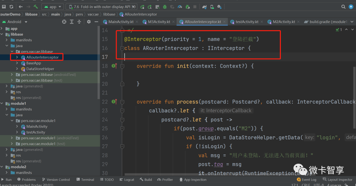Viewport: 356px width, 186px height.
Task: Open build.gradle (:module1) tab
Action: pos(326,22)
